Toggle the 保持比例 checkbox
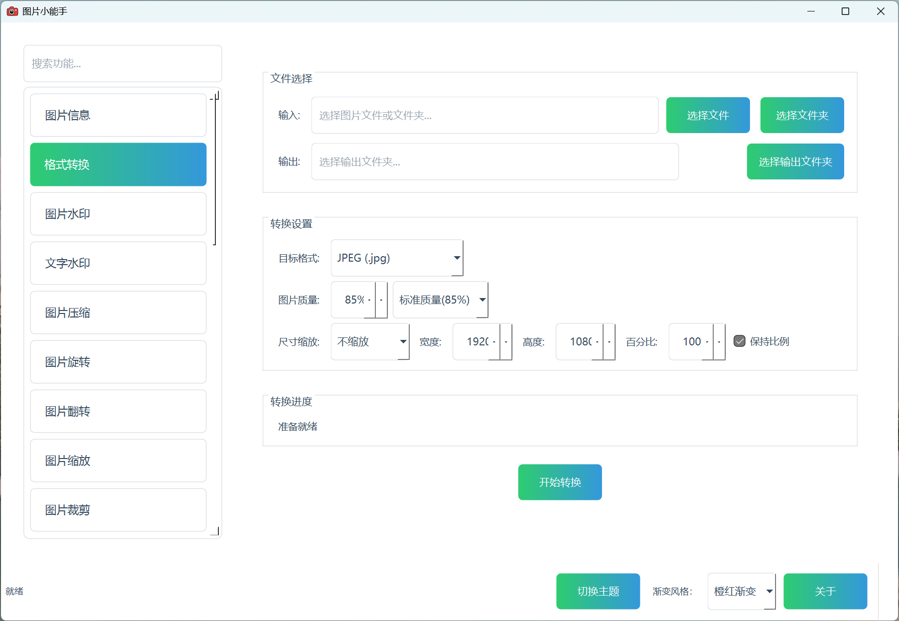 tap(740, 341)
